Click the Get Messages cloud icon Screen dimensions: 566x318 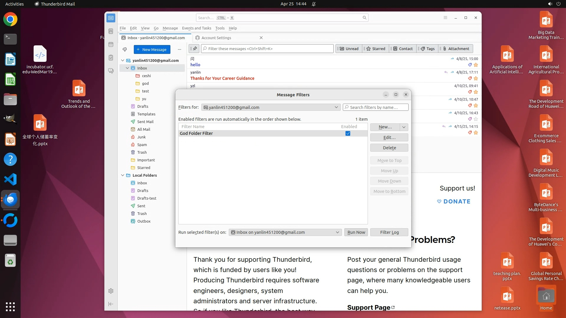pos(125,49)
